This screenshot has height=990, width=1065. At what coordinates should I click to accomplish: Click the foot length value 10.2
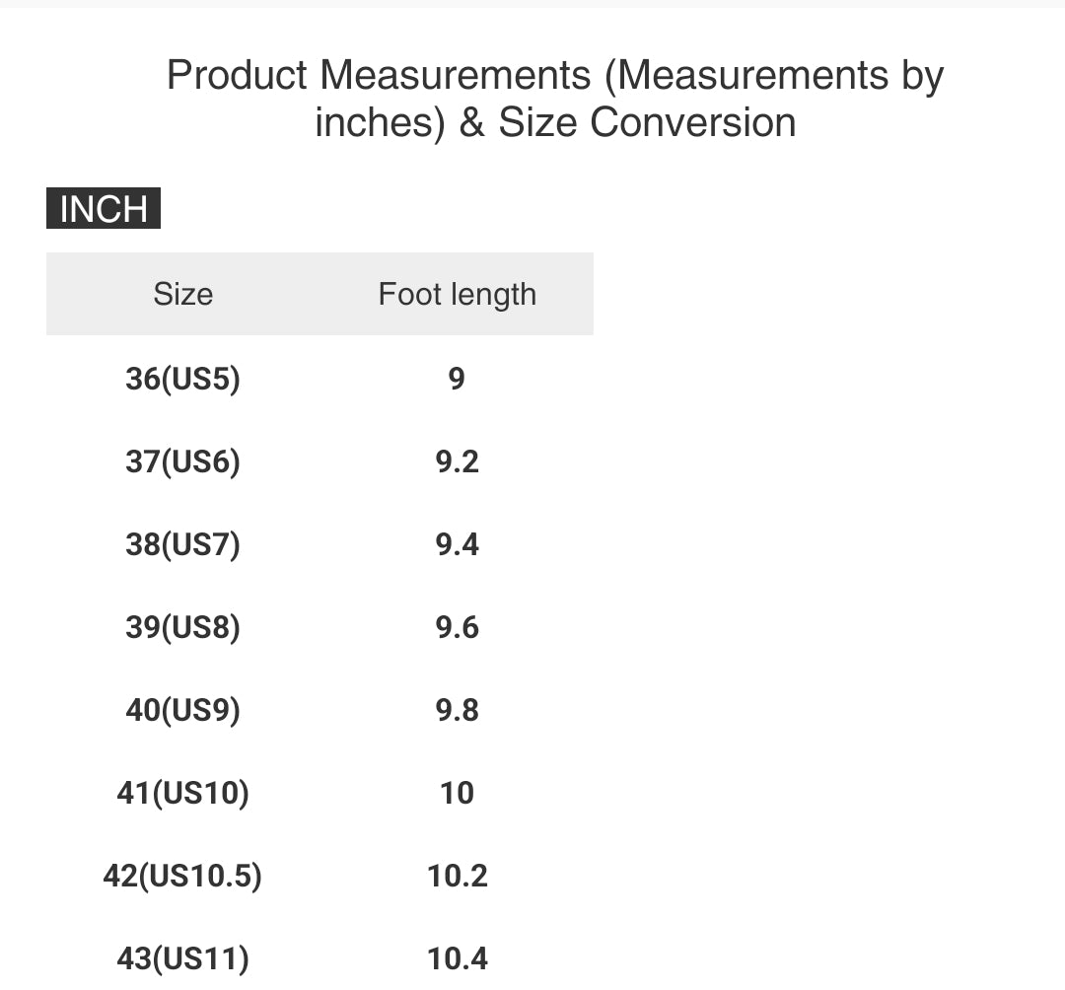458,876
